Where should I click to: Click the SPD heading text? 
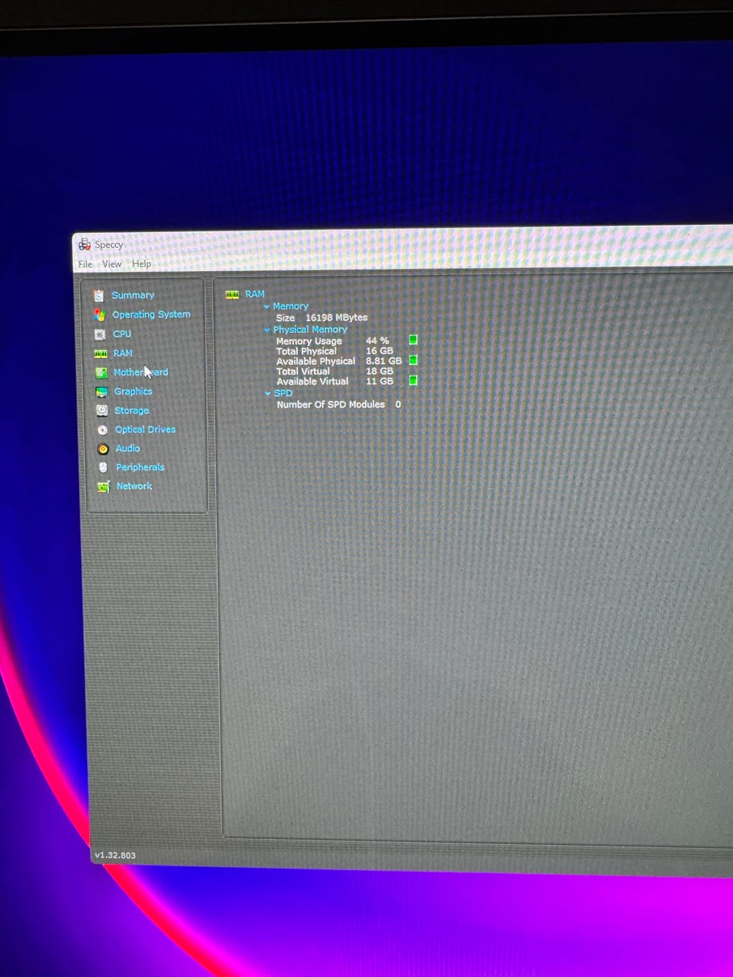(x=283, y=393)
